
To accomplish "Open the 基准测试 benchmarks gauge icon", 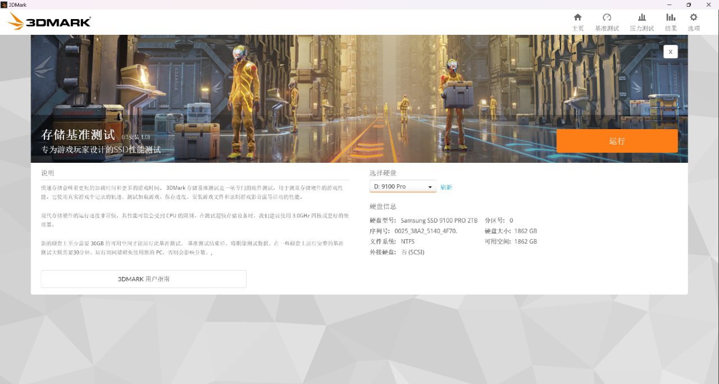I will click(607, 17).
